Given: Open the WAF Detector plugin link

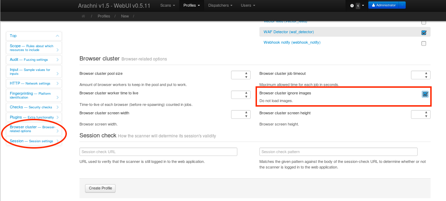Looking at the screenshot, I should [x=288, y=32].
